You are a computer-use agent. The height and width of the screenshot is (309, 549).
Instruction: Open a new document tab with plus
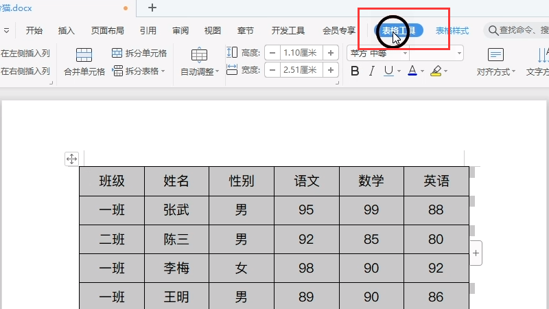pyautogui.click(x=152, y=8)
